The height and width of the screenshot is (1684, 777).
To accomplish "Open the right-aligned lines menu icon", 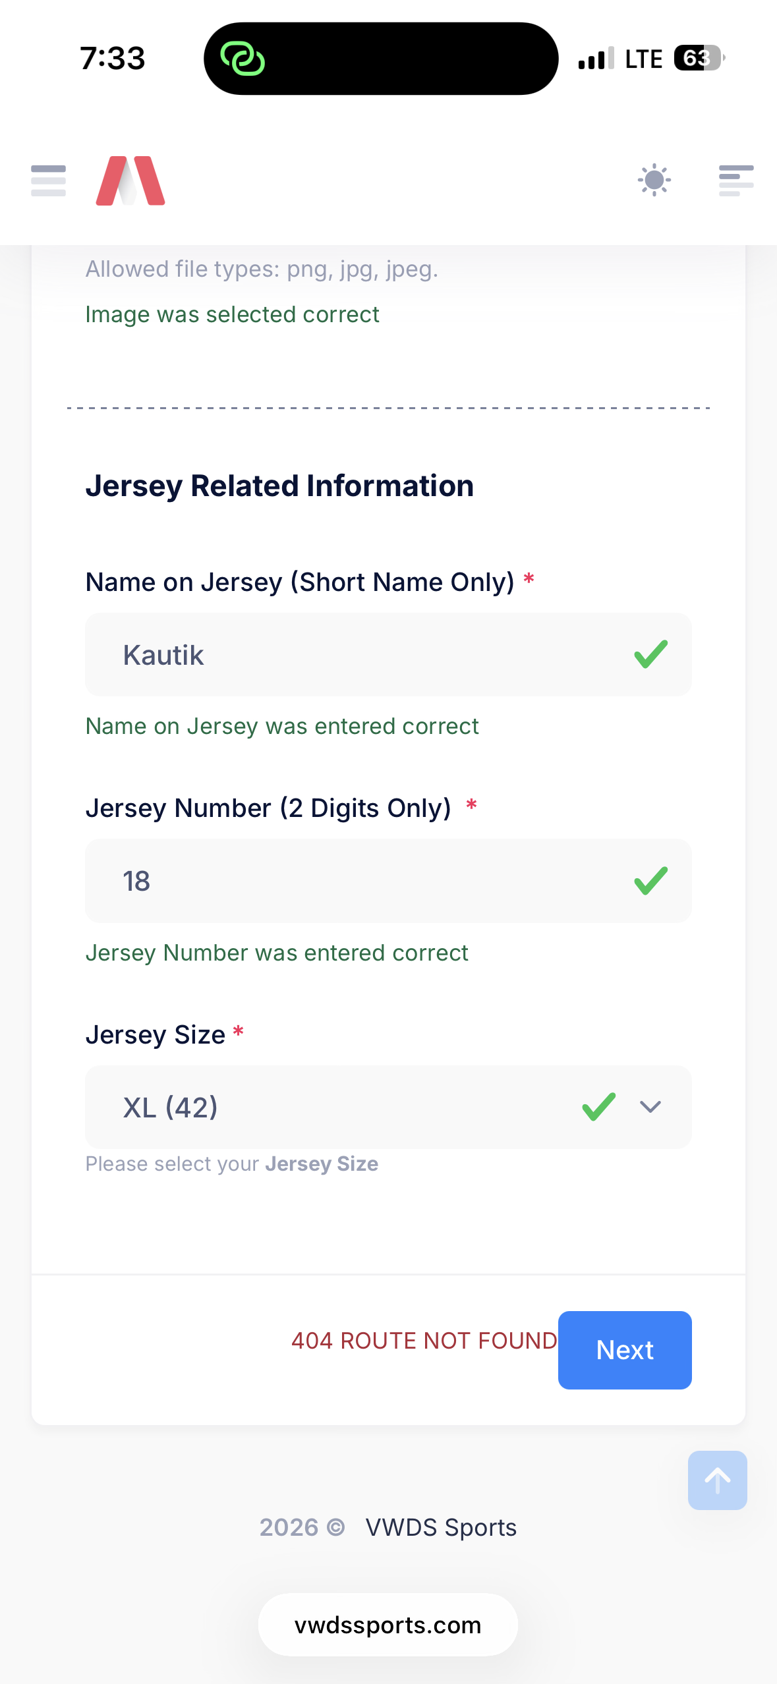I will click(735, 181).
